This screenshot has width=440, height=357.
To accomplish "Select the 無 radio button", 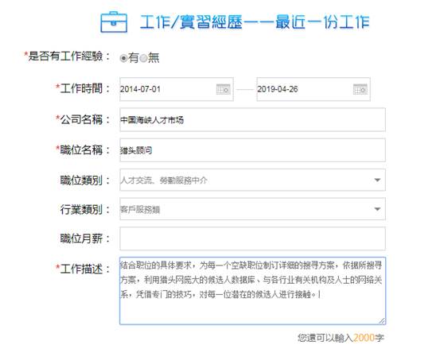I will tap(143, 58).
